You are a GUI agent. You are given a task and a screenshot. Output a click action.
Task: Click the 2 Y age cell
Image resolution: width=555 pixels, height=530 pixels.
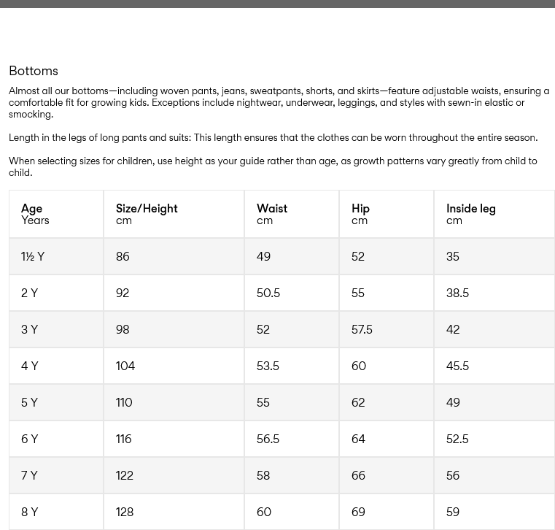[30, 293]
